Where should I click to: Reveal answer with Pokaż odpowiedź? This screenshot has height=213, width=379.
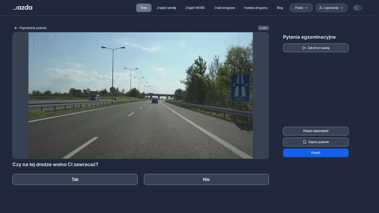click(316, 131)
